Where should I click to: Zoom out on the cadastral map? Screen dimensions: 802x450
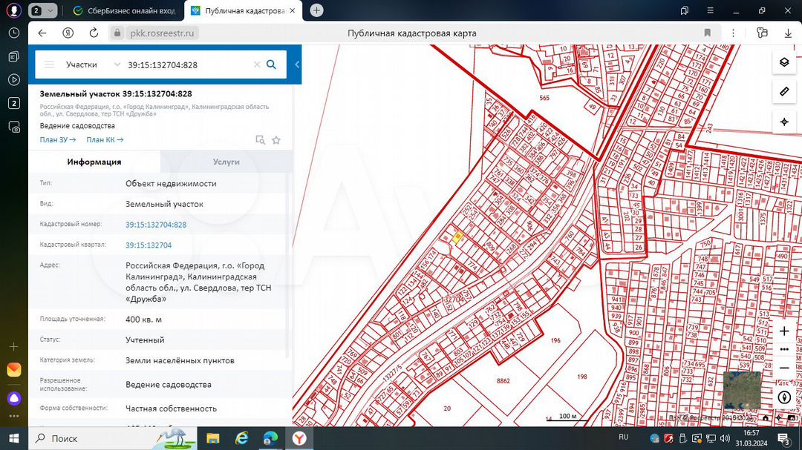tap(783, 368)
